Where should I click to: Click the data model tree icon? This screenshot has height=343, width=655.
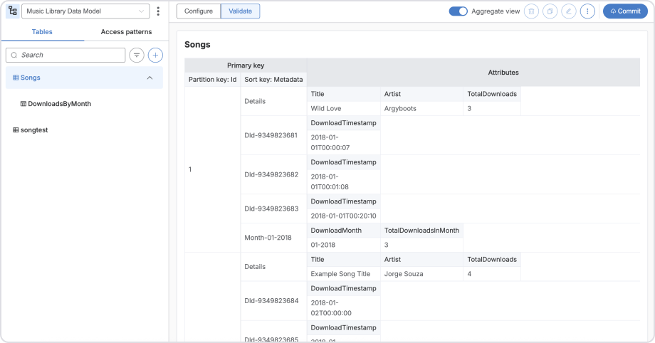pos(12,11)
